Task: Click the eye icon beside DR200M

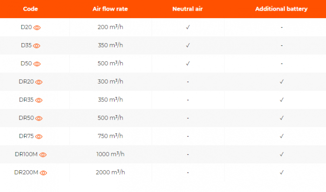Action: [x=43, y=173]
